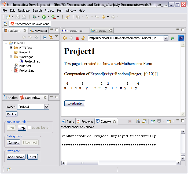This screenshot has width=188, height=174.
Task: Click the console scroll right arrow
Action: coord(178,163)
